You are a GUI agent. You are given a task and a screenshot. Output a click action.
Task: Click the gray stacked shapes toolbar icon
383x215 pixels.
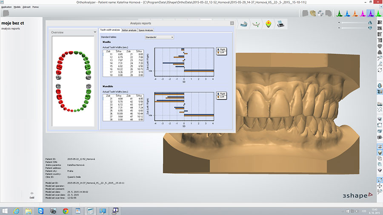[x=329, y=14]
